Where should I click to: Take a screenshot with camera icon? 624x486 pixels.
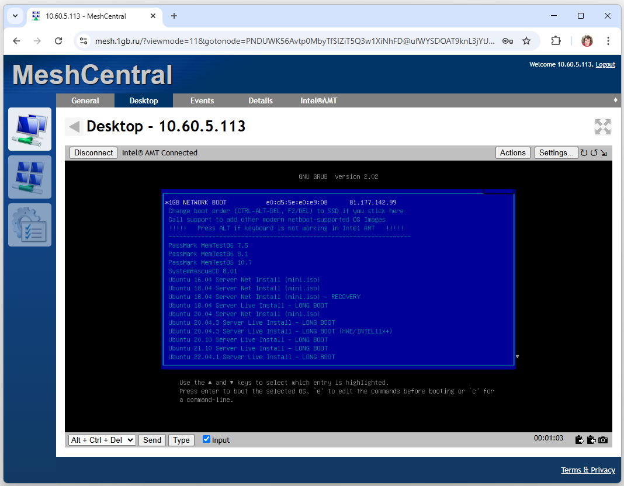click(603, 440)
